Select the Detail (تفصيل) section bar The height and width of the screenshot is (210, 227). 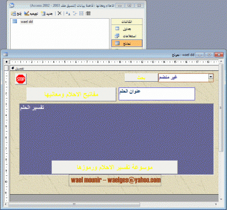click(114, 68)
